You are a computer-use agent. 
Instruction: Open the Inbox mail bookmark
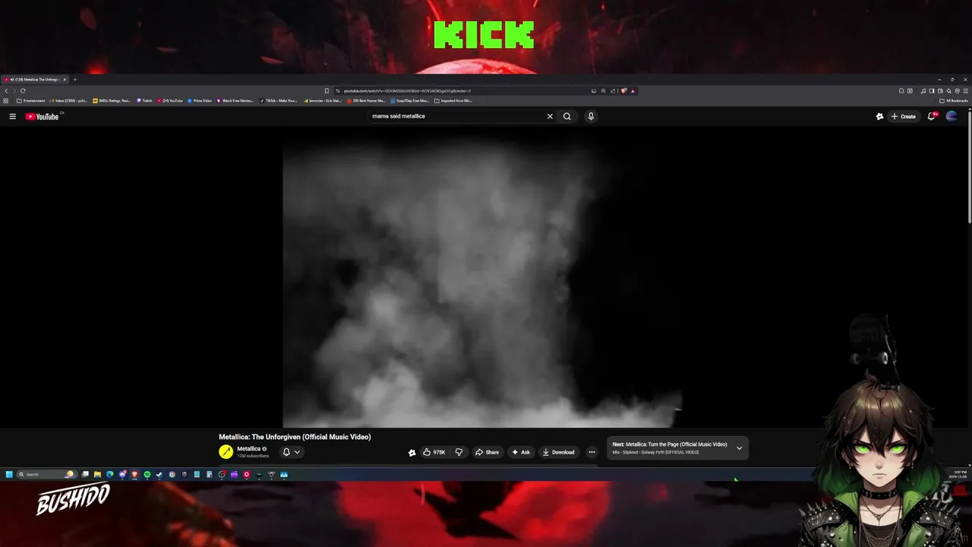click(69, 100)
